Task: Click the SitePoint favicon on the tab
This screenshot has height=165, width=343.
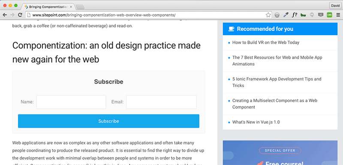Action: pos(26,7)
